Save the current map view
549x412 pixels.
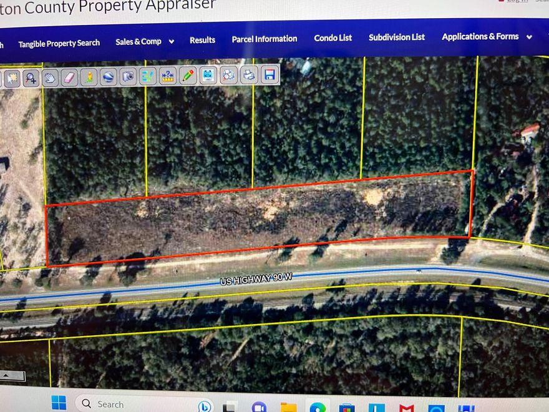[268, 76]
